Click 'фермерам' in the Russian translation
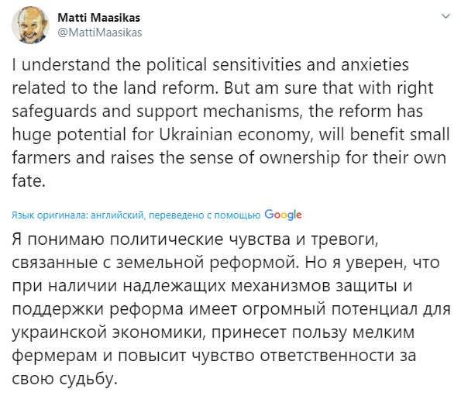The height and width of the screenshot is (406, 461). (x=54, y=356)
